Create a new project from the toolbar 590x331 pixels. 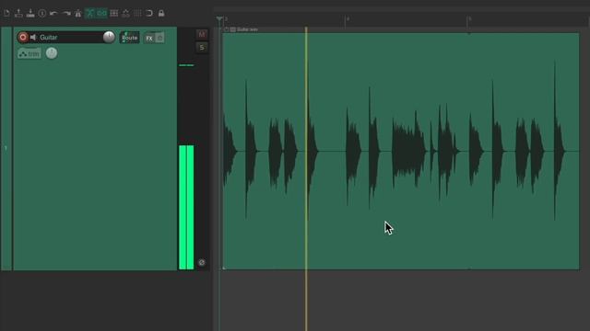(6, 14)
